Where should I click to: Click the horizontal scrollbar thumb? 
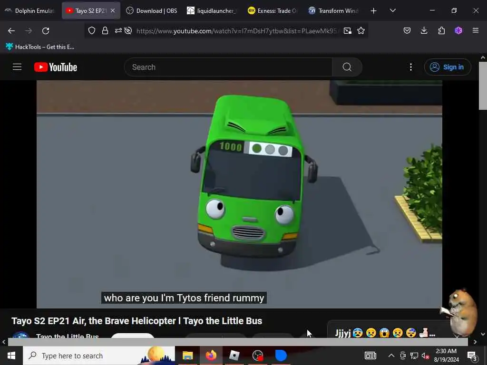pos(238,342)
